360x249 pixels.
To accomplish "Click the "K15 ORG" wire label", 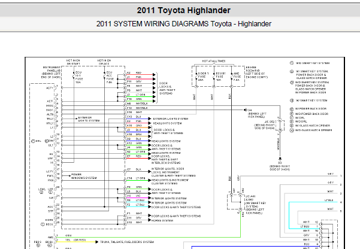I will [x=134, y=126].
